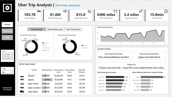Click the route pins icon on Avg trip Distance card
Screen dimensions: 172x97
point(141,11)
